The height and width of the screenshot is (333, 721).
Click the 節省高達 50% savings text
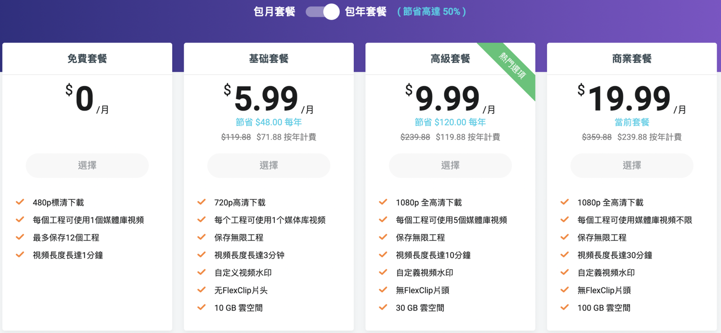point(431,12)
